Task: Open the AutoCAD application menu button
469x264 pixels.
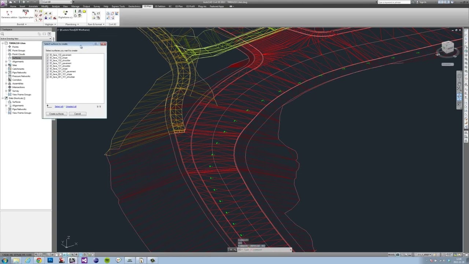Action: [4, 3]
